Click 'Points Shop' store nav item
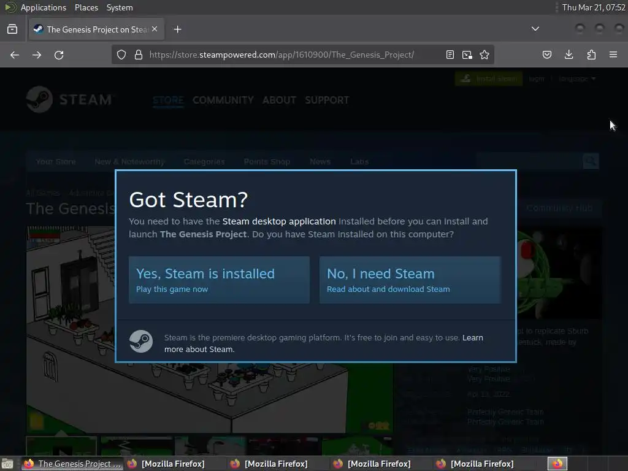Image resolution: width=628 pixels, height=471 pixels. [x=267, y=162]
